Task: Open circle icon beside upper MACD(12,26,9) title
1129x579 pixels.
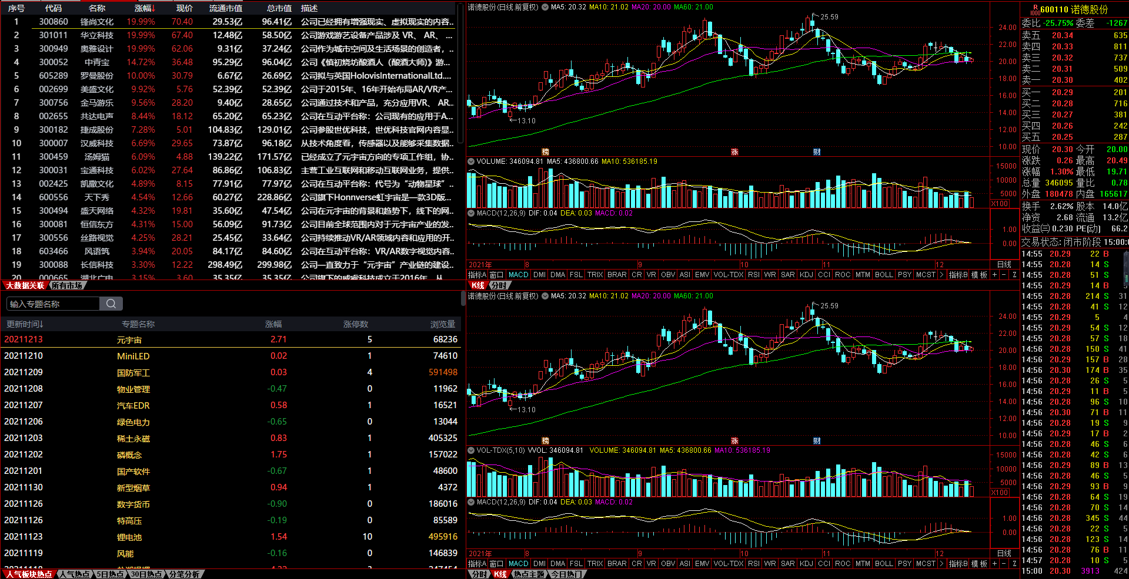Action: click(471, 213)
